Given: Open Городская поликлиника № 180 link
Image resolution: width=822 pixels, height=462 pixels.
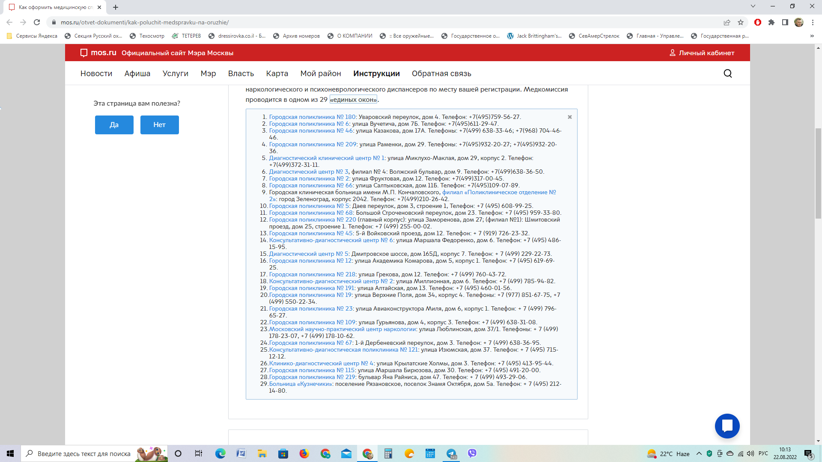Looking at the screenshot, I should pos(312,117).
